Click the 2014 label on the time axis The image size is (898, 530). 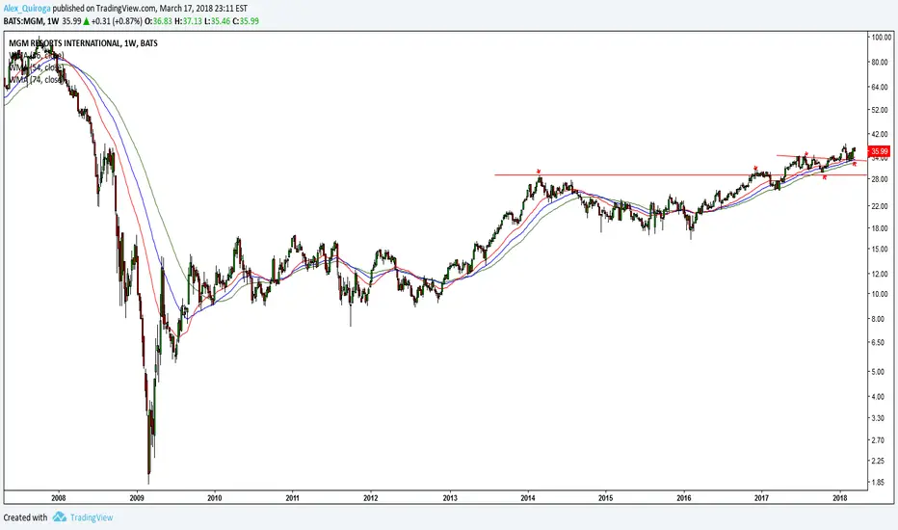(528, 498)
